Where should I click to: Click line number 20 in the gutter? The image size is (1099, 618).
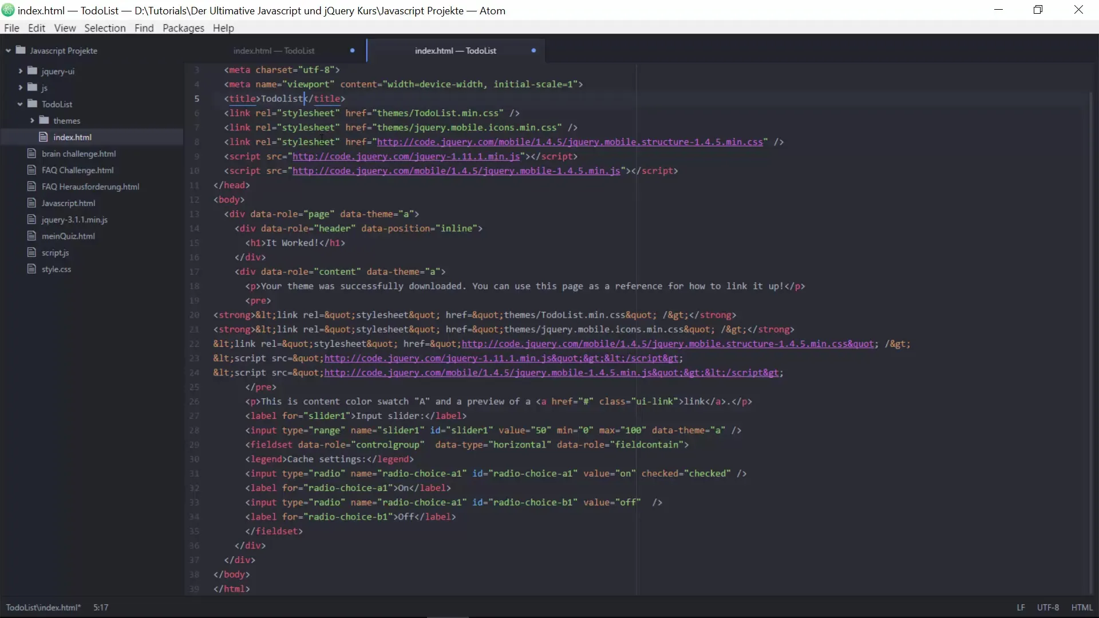[195, 315]
